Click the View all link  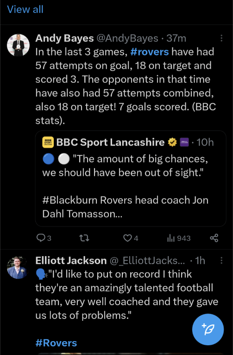[25, 10]
